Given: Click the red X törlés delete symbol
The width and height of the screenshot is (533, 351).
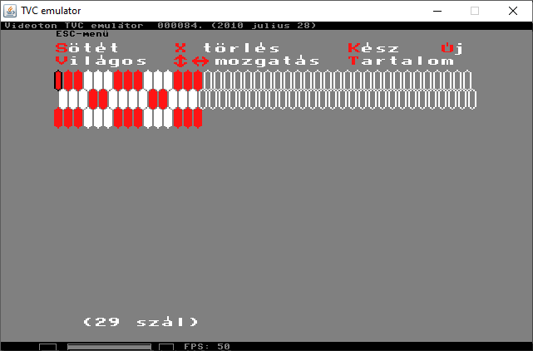Looking at the screenshot, I should (180, 48).
